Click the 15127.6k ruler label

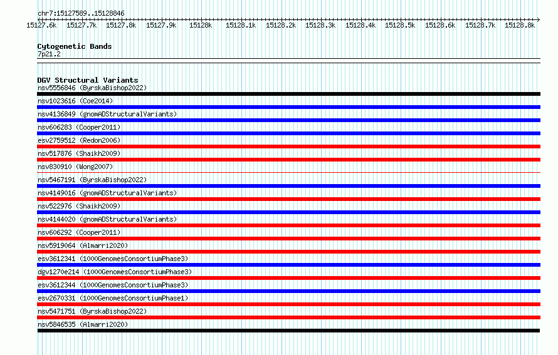click(x=41, y=25)
